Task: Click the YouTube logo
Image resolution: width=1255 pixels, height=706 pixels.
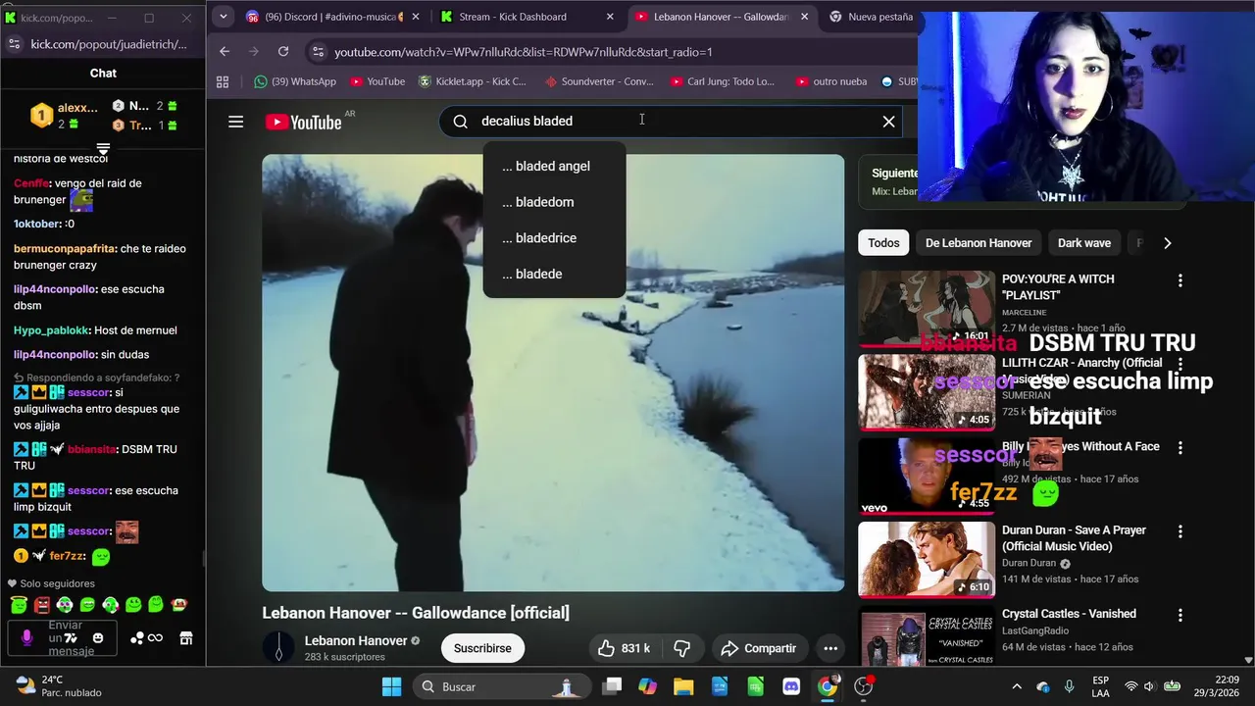Action: [x=303, y=122]
